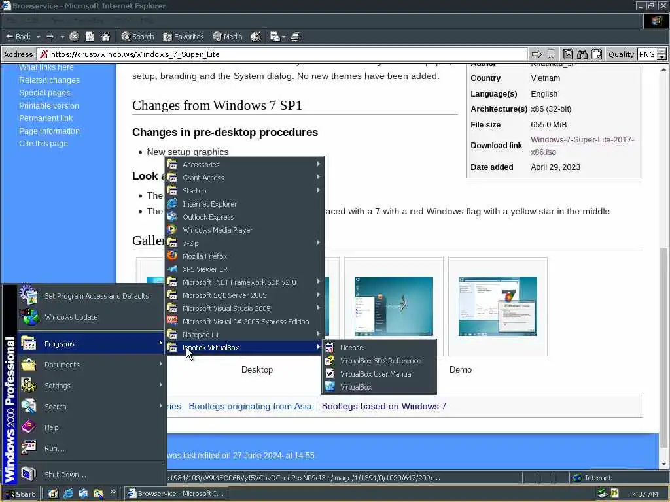The height and width of the screenshot is (502, 670).
Task: Open License in VirtualBox submenu
Action: 379,348
